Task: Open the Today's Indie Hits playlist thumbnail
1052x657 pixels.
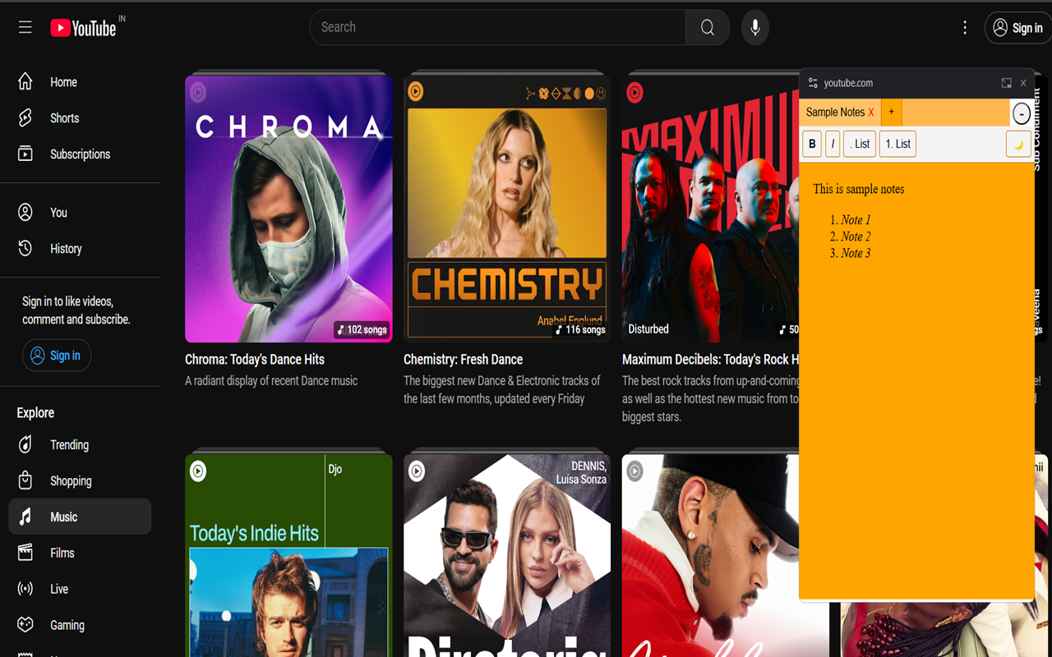Action: pos(288,556)
